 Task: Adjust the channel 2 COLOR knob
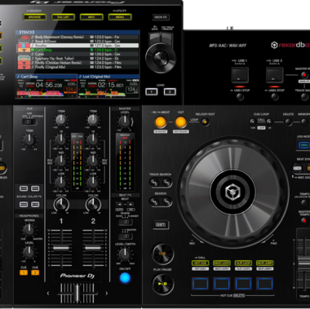point(93,205)
